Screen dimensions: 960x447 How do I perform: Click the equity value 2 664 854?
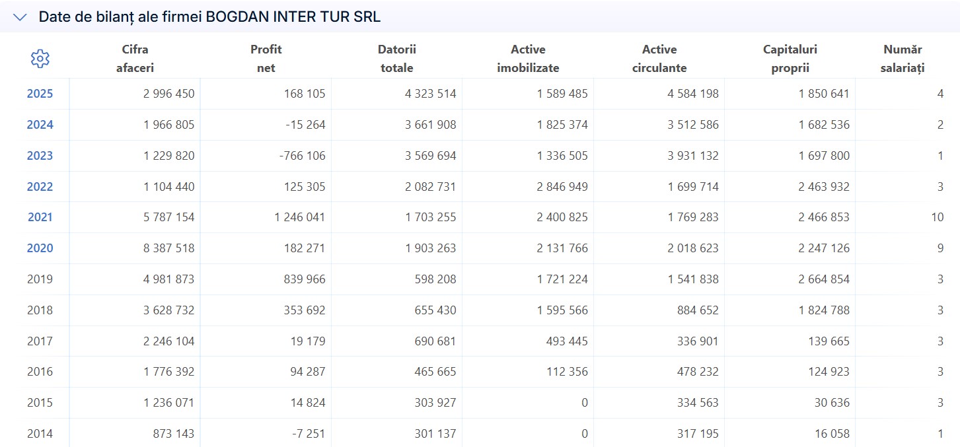[824, 279]
